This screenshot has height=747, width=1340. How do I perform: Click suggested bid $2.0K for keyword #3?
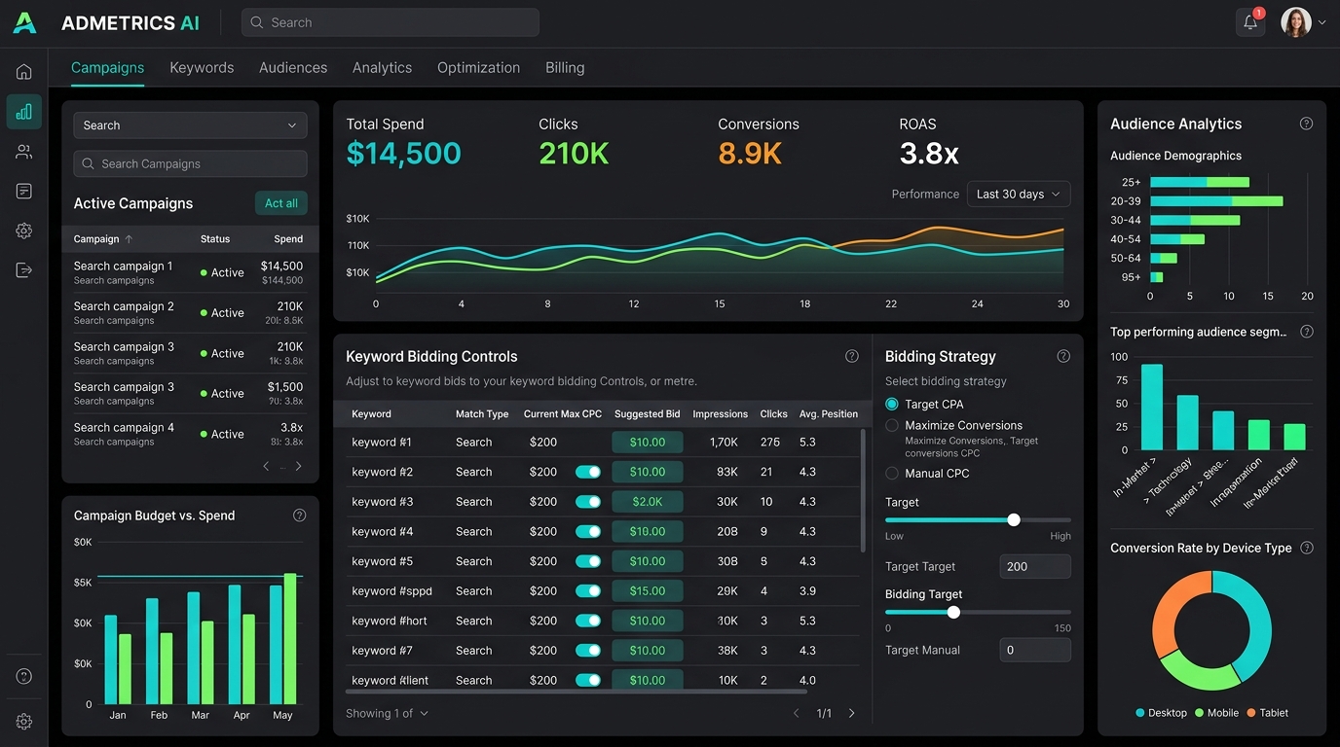(648, 502)
